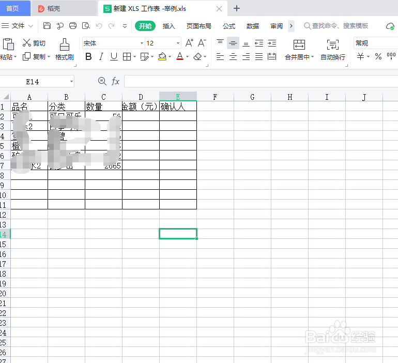Click the fx insert function button
The image size is (398, 363).
pyautogui.click(x=115, y=81)
